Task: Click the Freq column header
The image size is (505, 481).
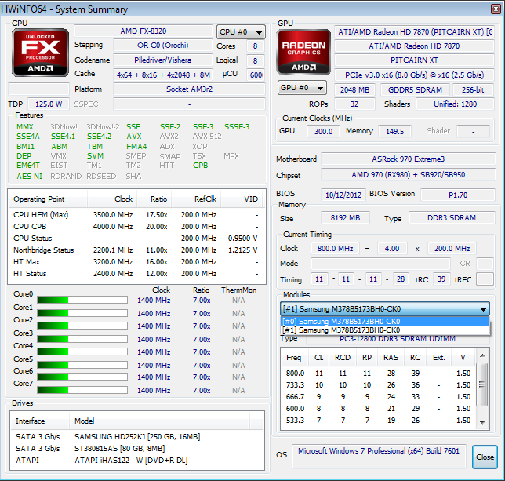Action: tap(293, 358)
